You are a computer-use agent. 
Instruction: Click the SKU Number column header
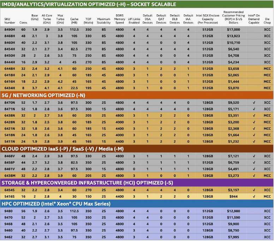10,21
